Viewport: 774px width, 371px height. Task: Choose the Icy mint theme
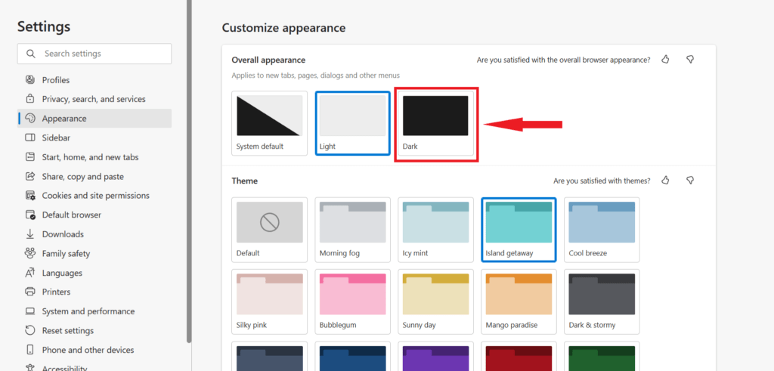tap(435, 230)
